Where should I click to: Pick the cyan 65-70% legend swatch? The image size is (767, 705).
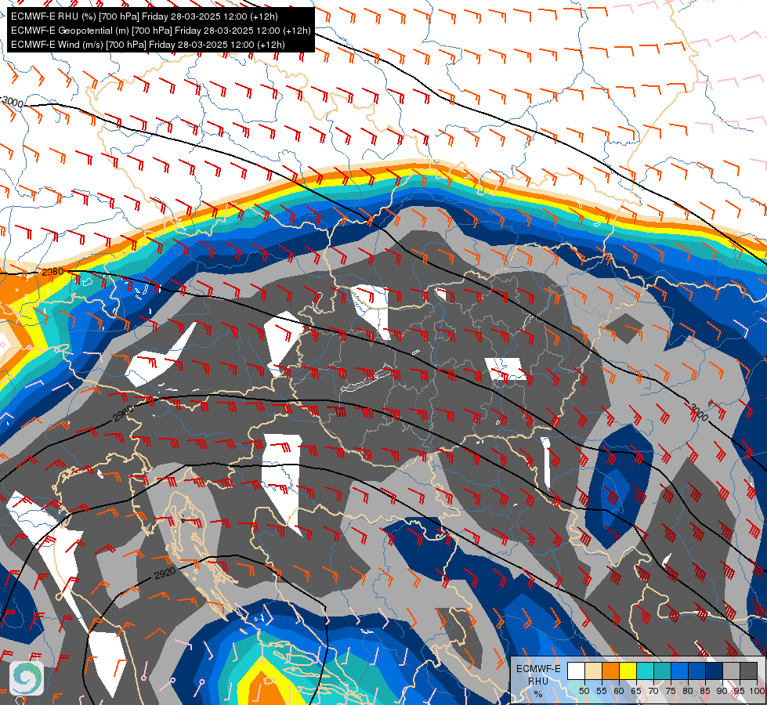click(646, 671)
